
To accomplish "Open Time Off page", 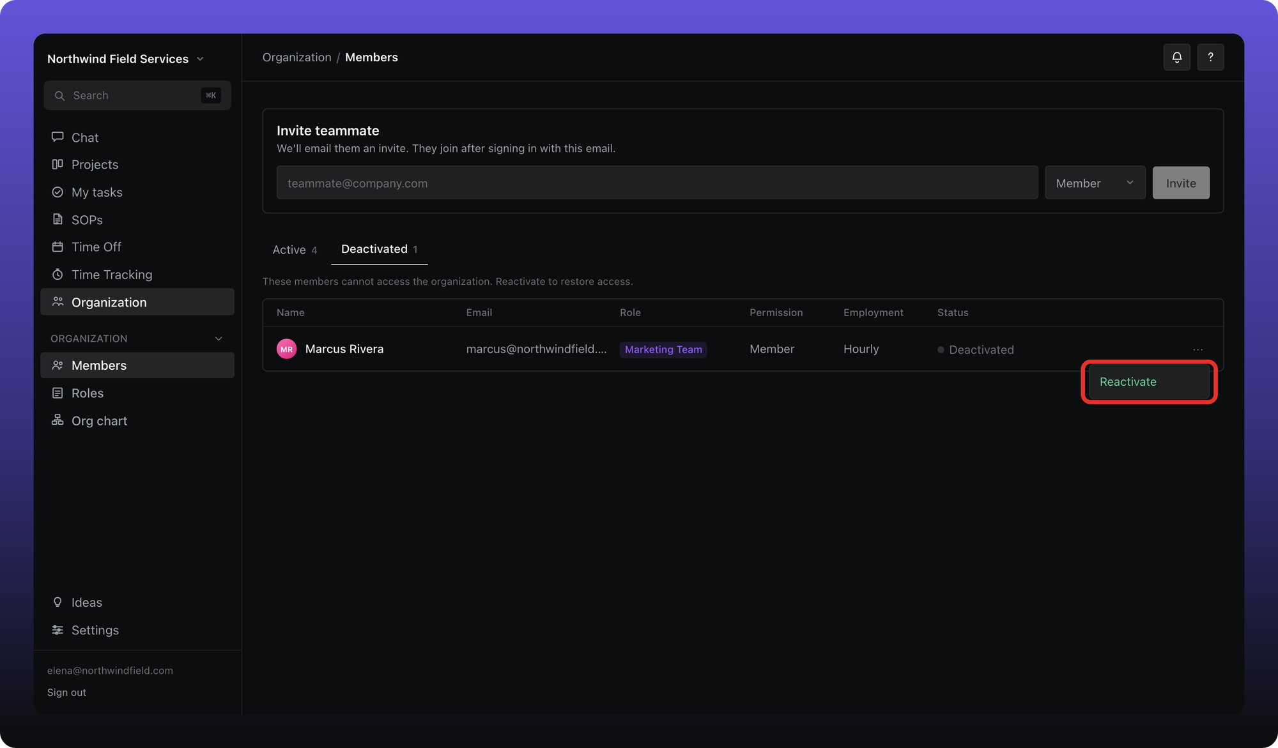I will (137, 247).
